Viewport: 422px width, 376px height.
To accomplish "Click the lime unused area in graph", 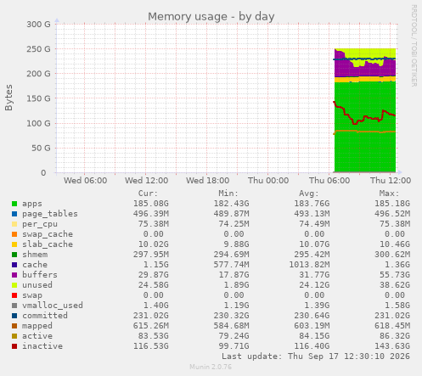I will point(371,53).
